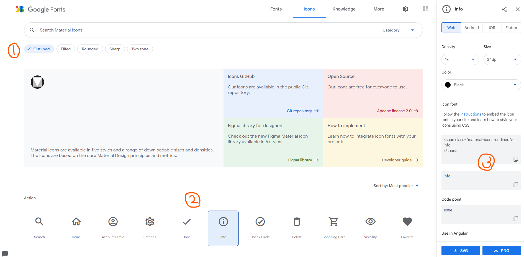The width and height of the screenshot is (524, 257).
Task: Open Sort by Most popular dropdown
Action: [x=396, y=186]
